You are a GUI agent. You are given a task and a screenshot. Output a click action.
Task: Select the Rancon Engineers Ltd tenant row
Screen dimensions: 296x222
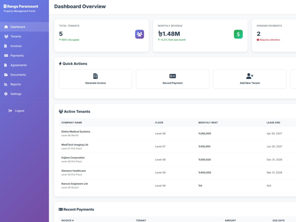tap(177, 186)
